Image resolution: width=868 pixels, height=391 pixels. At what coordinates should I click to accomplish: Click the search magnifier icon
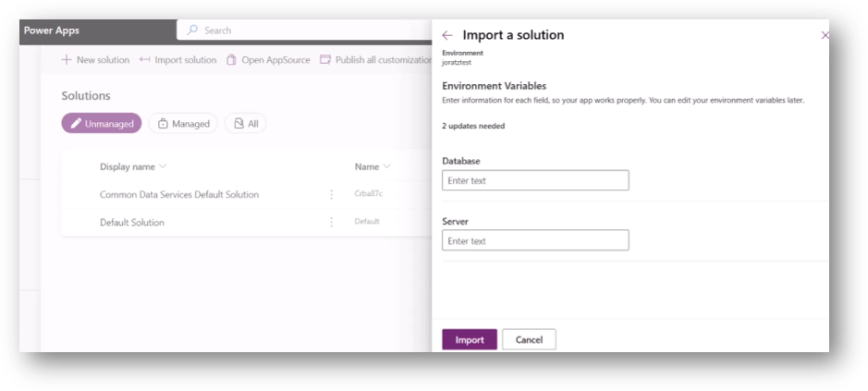point(192,31)
